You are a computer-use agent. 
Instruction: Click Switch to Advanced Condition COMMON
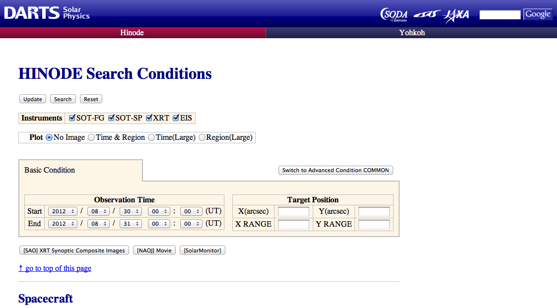[336, 170]
